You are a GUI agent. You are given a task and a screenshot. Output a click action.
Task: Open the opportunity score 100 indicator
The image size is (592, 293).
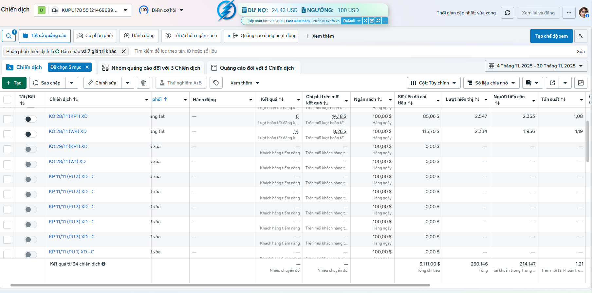tap(144, 10)
